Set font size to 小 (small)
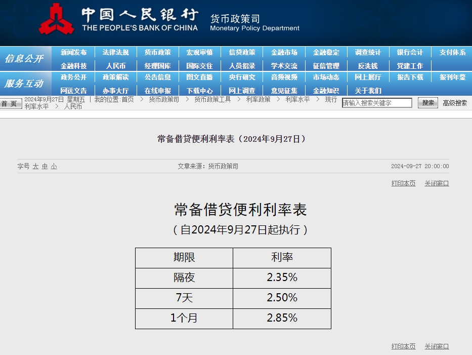 (54, 166)
